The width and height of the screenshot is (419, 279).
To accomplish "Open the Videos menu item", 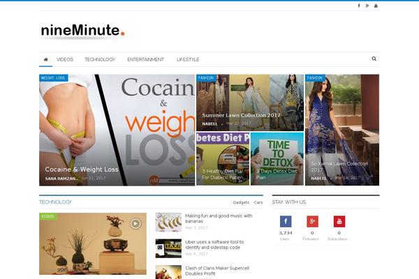I will 65,59.
